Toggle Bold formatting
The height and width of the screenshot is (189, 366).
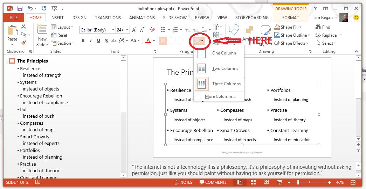pos(83,41)
